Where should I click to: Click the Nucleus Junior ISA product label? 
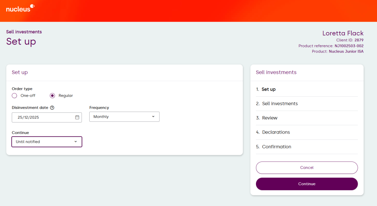pyautogui.click(x=346, y=51)
